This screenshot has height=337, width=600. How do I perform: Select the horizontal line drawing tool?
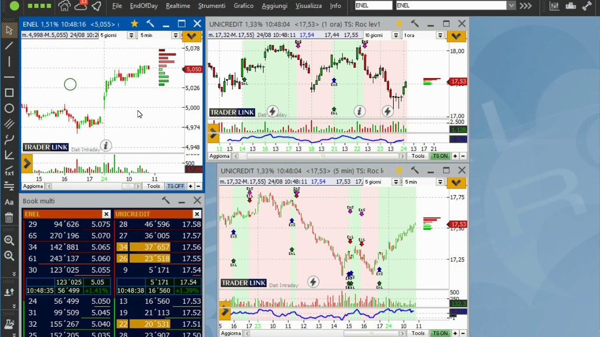point(9,77)
